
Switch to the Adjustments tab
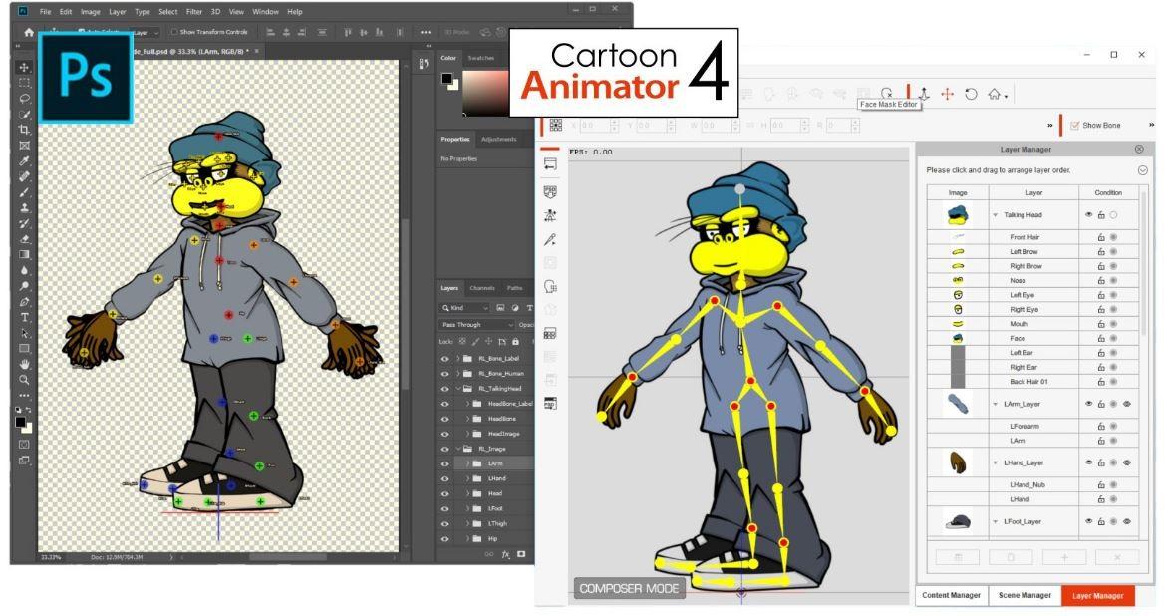[x=498, y=139]
